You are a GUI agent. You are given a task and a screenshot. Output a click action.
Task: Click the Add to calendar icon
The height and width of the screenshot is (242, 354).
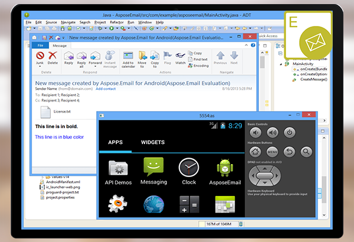point(128,55)
